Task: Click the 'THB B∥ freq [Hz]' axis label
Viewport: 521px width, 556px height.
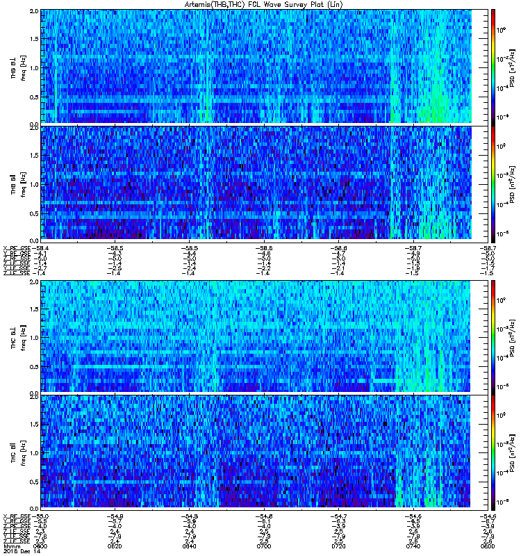Action: 18,184
